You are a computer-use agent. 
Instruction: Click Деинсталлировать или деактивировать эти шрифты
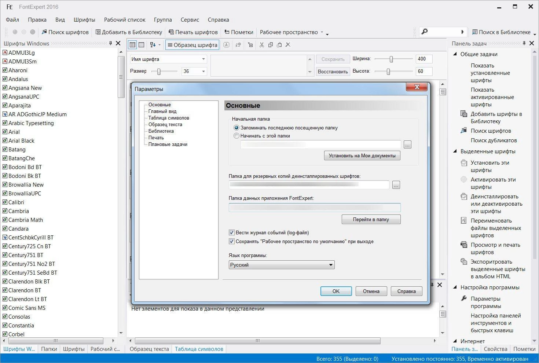pos(496,203)
